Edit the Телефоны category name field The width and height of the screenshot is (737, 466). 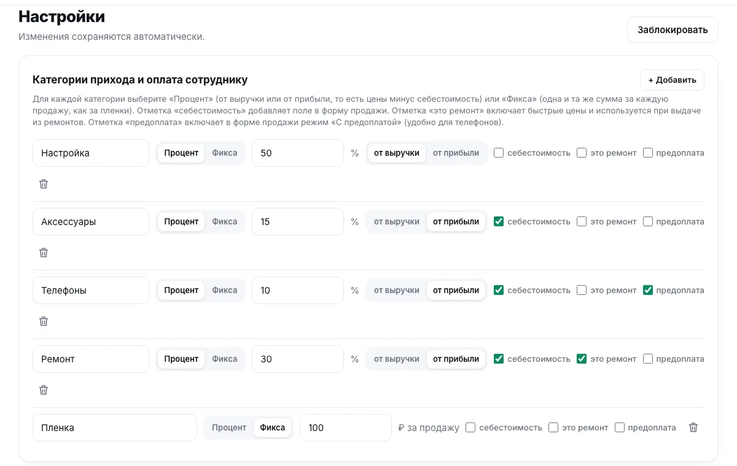tap(91, 291)
